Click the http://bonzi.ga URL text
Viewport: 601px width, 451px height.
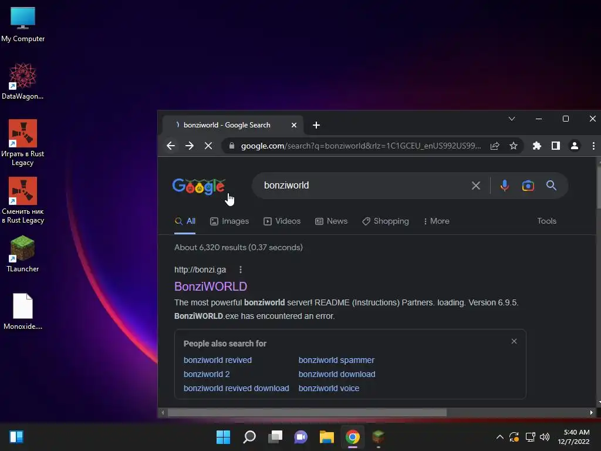pyautogui.click(x=200, y=270)
